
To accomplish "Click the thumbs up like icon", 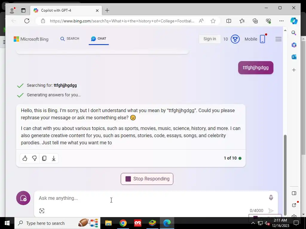I will (25, 158).
